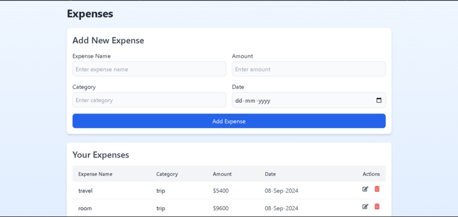Focus the Amount input field
Image resolution: width=458 pixels, height=217 pixels.
[x=309, y=69]
